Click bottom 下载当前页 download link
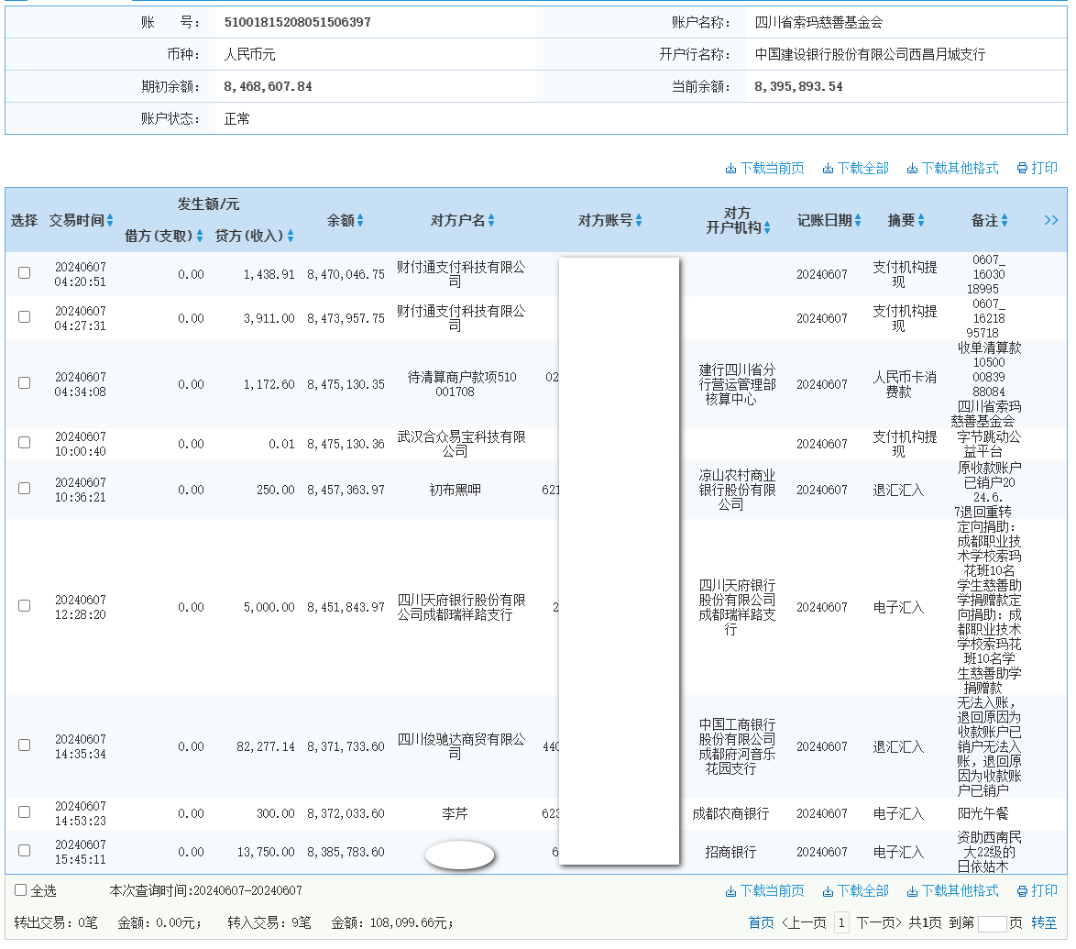This screenshot has height=949, width=1076. click(x=765, y=890)
